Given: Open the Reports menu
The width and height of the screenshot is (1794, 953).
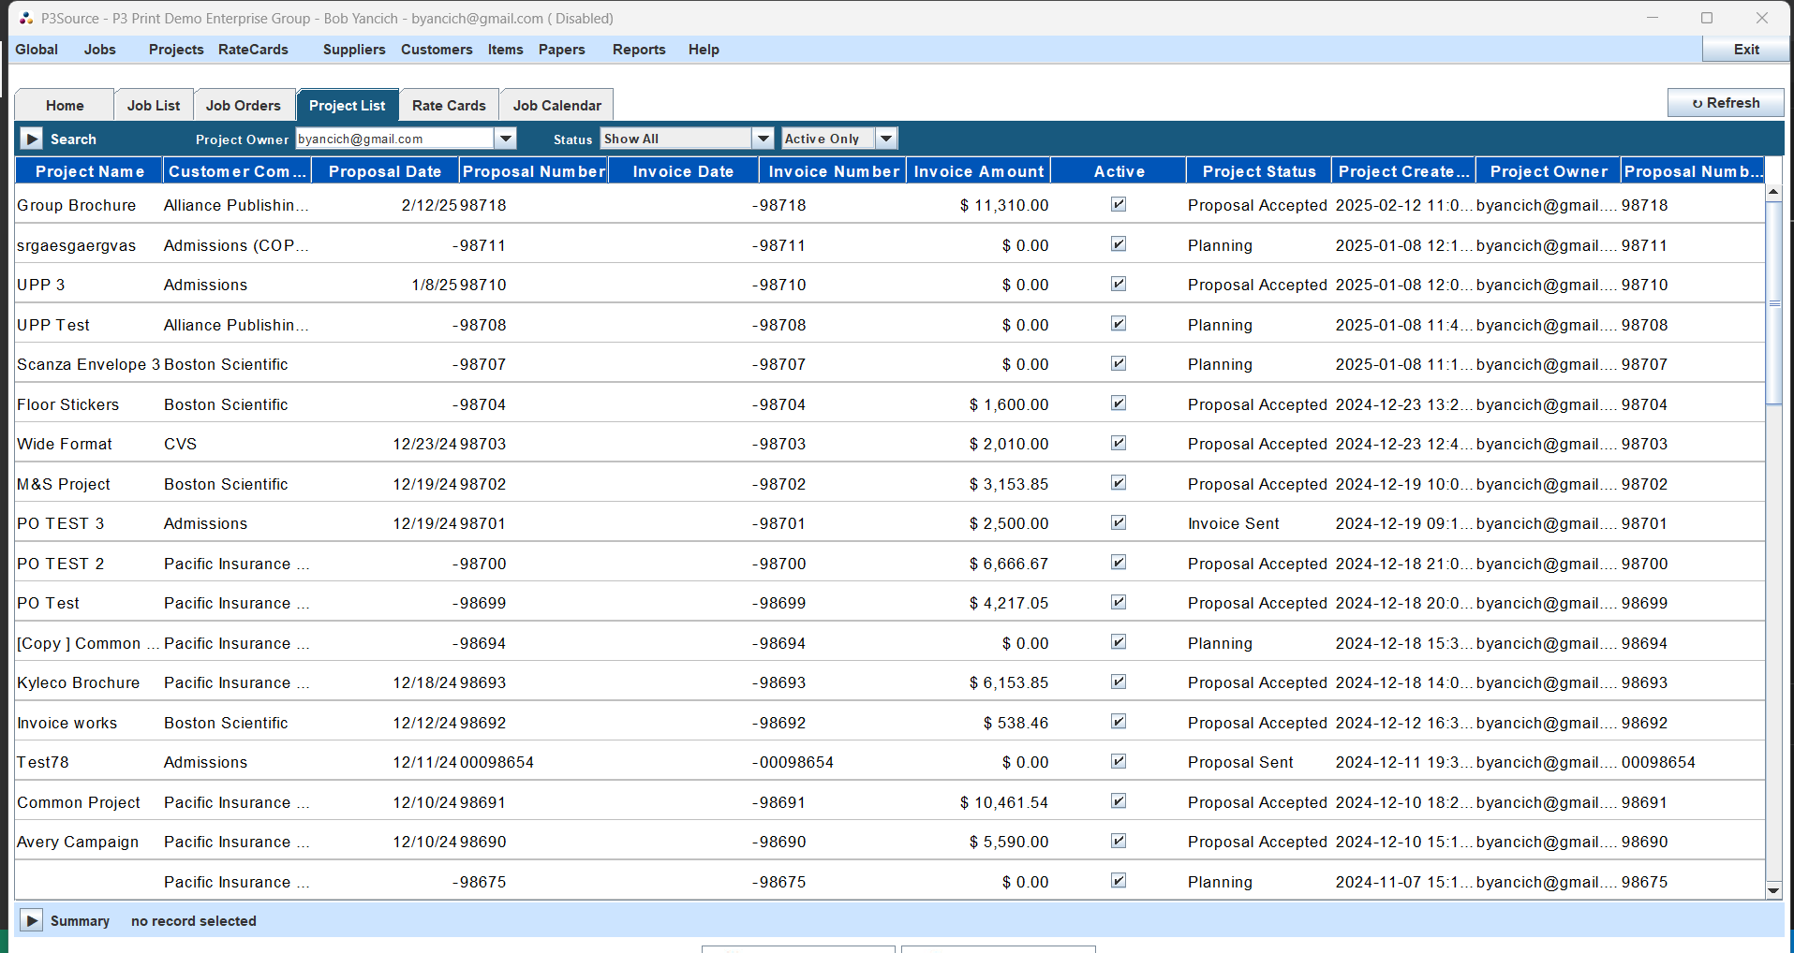Looking at the screenshot, I should coord(638,50).
